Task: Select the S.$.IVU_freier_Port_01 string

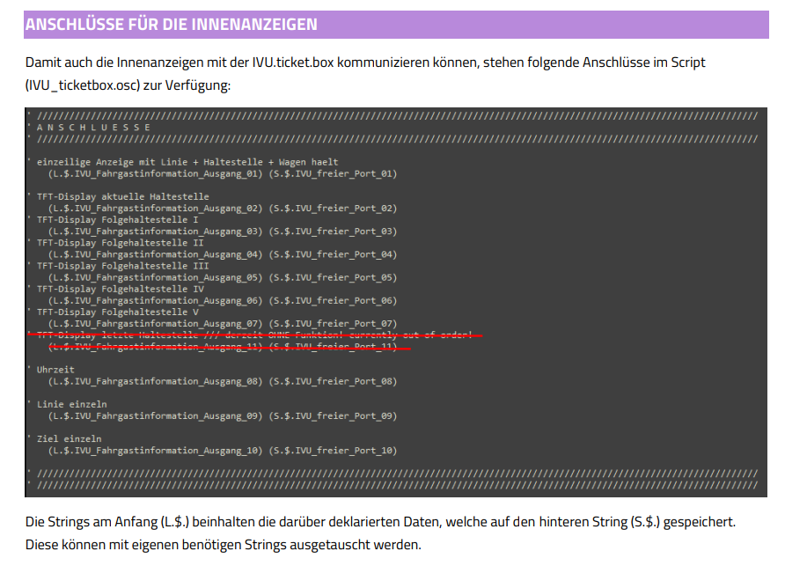Action: (x=333, y=173)
